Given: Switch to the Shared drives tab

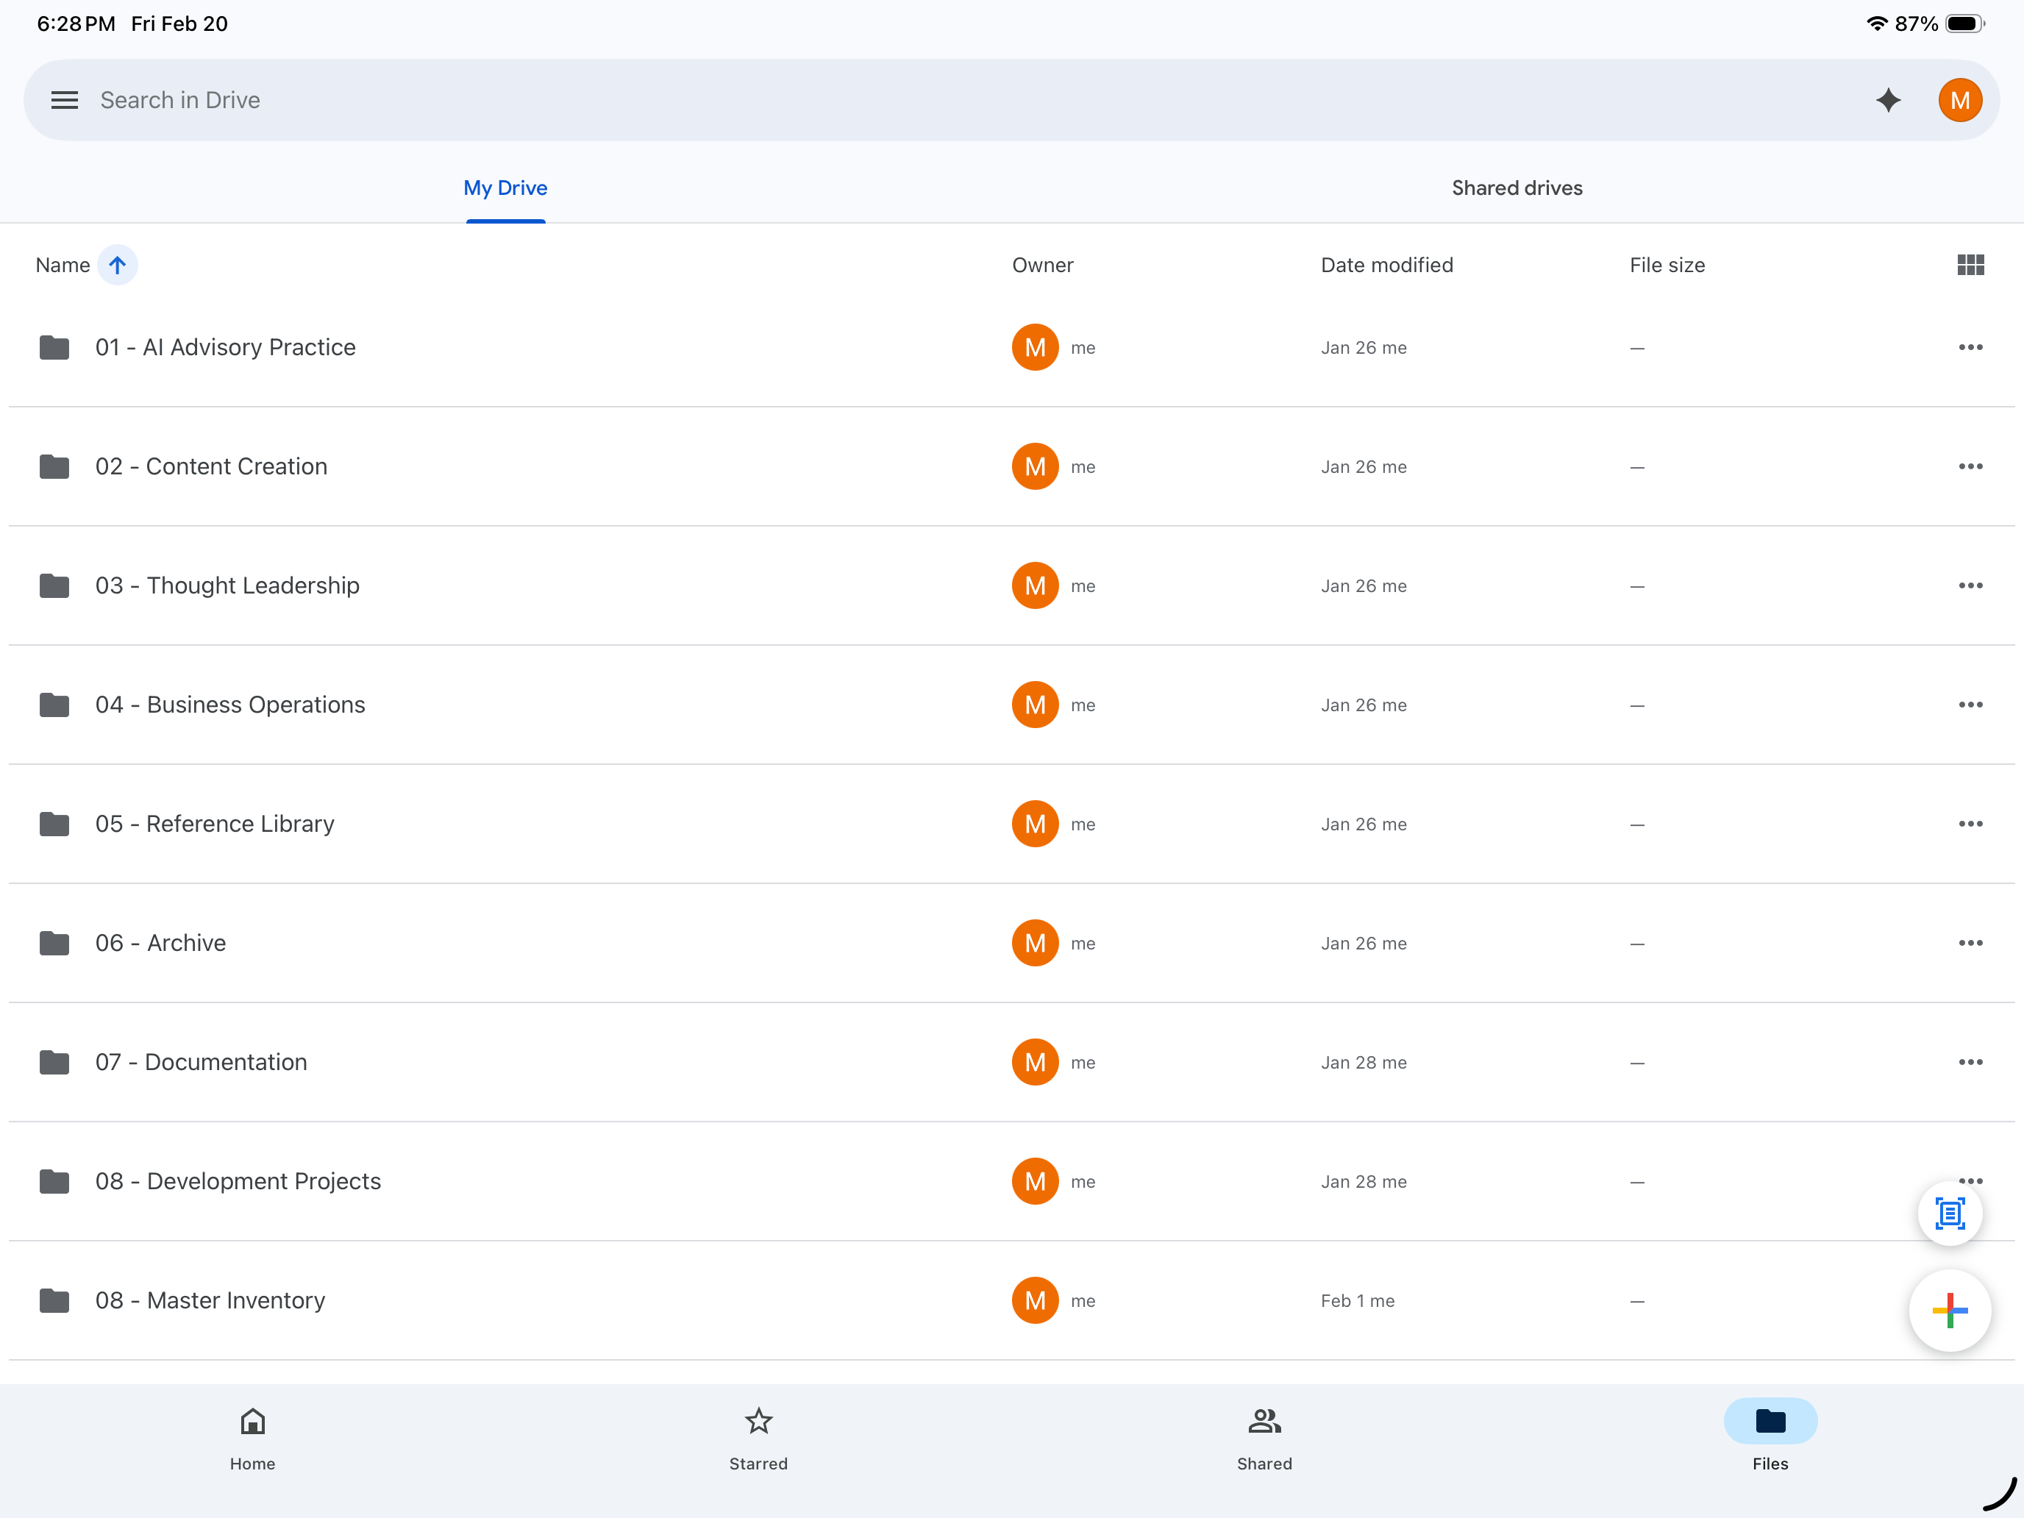Looking at the screenshot, I should 1517,188.
